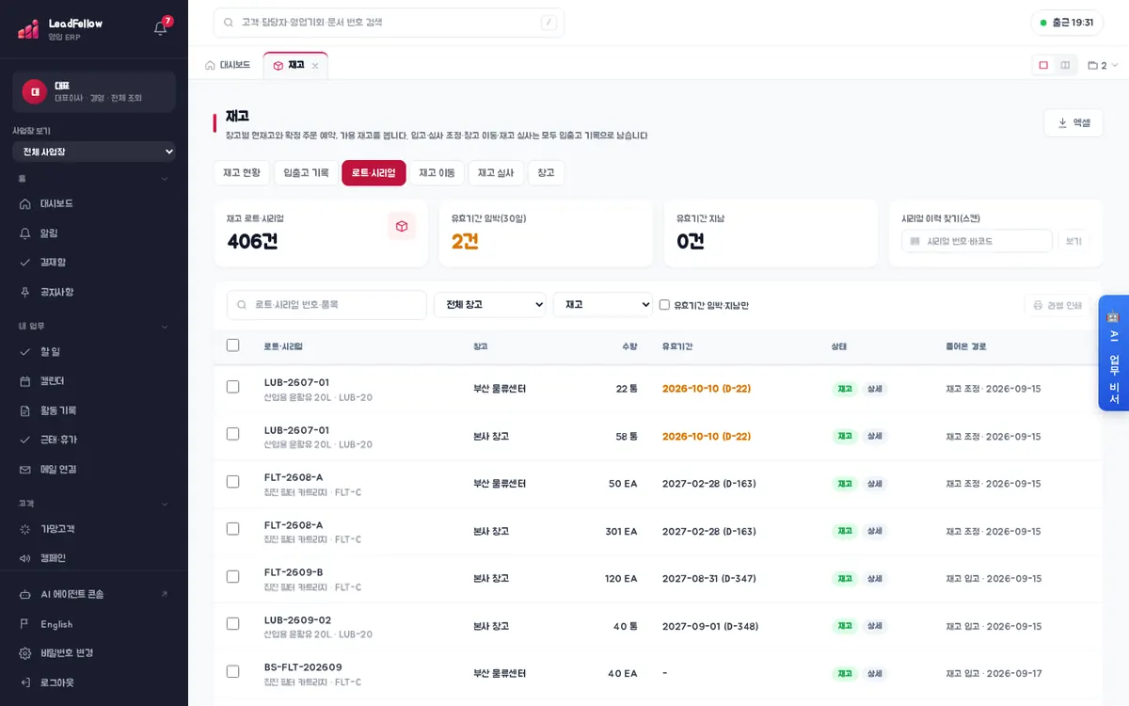
Task: Open 가망고객 in the sidebar
Action: click(x=94, y=529)
